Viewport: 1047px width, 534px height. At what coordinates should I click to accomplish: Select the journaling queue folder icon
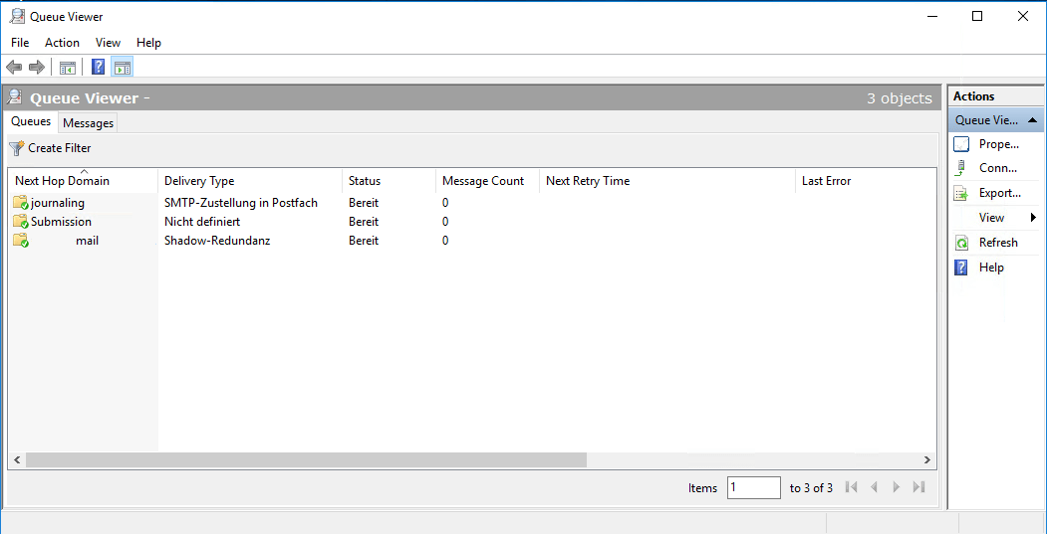[x=21, y=203]
